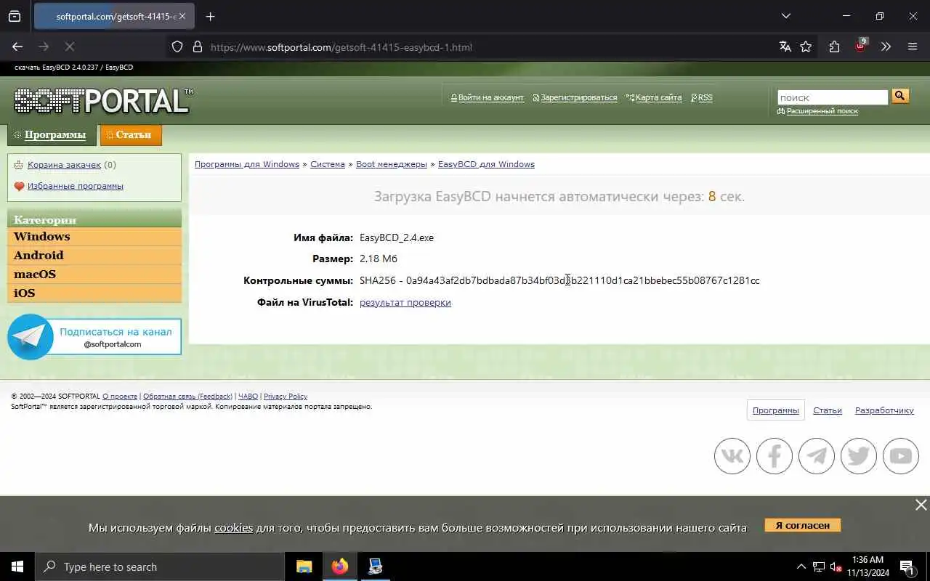930x581 pixels.
Task: Open a new browser tab
Action: [x=210, y=16]
